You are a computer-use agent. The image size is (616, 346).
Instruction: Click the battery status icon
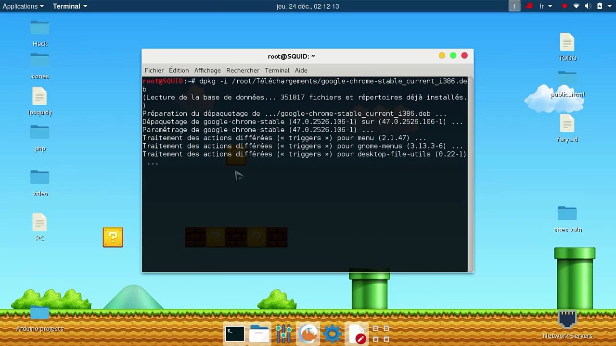(600, 6)
